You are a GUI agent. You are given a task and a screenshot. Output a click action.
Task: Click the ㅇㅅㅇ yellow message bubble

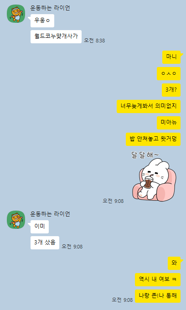[x=169, y=73]
